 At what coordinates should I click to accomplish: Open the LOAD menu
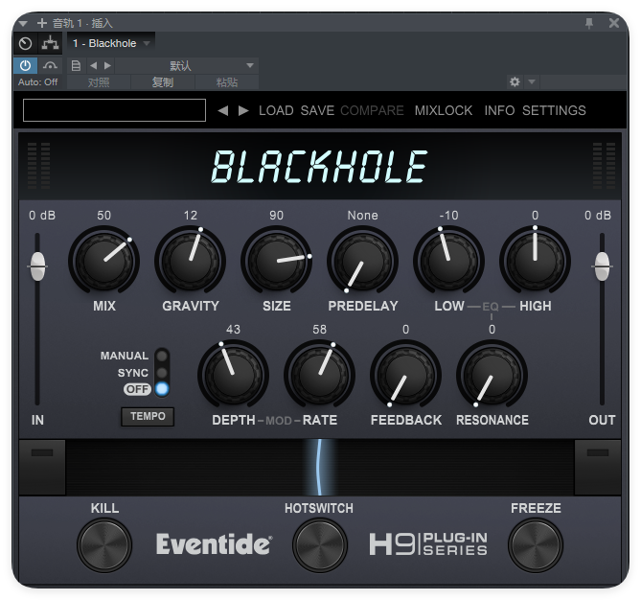tap(276, 110)
